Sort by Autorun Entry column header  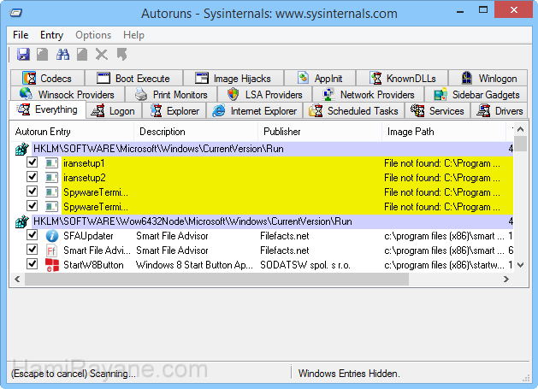pos(72,132)
